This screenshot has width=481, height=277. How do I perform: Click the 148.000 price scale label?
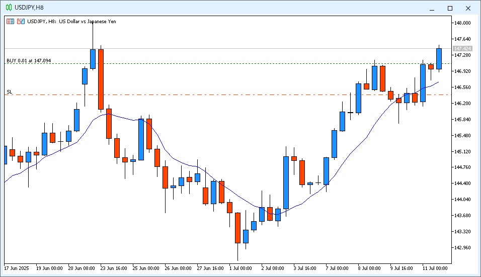pos(462,23)
